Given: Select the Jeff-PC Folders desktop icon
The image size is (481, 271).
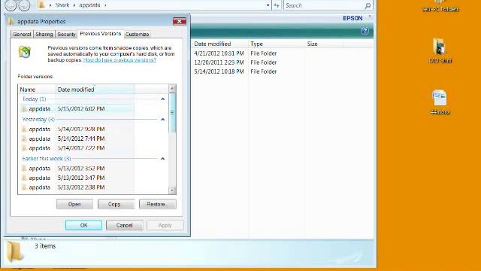Looking at the screenshot, I should [440, 7].
